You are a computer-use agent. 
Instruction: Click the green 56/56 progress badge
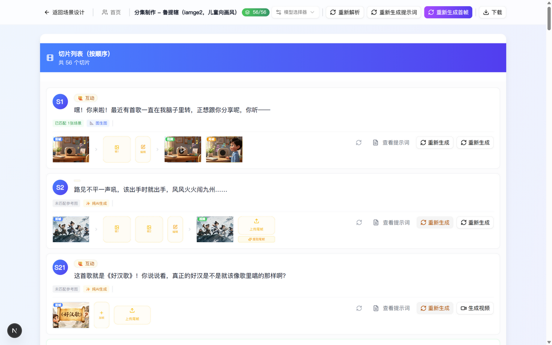[256, 12]
